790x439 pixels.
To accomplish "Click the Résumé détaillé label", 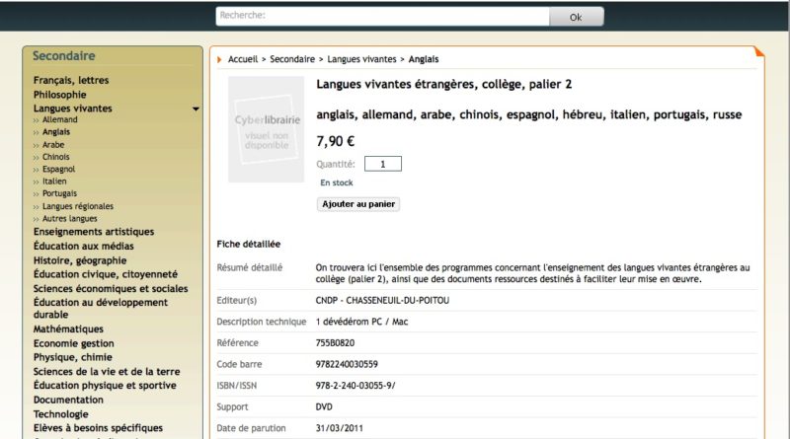I will point(250,267).
